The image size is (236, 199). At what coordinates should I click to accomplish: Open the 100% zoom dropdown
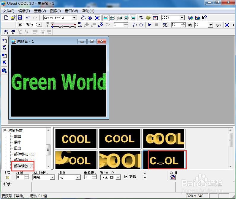point(182,18)
